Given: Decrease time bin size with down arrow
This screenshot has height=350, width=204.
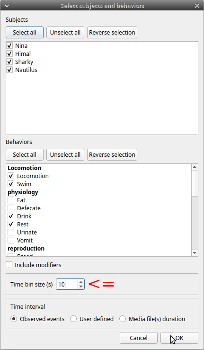Looking at the screenshot, I should pyautogui.click(x=81, y=287).
